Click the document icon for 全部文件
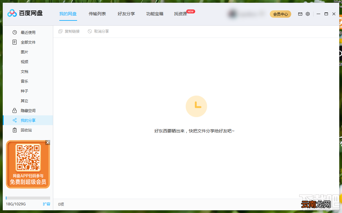 15,42
